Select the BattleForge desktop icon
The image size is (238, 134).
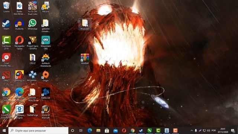[32, 111]
